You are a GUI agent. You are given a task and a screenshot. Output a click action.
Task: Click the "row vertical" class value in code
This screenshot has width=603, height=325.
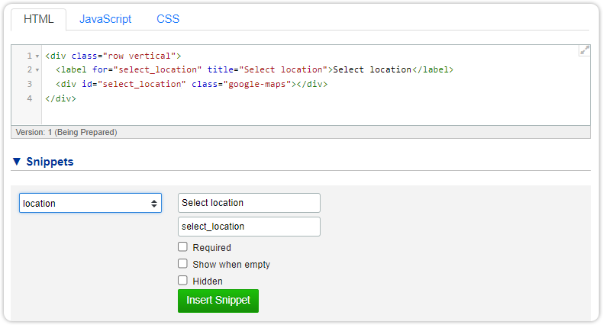(x=139, y=56)
